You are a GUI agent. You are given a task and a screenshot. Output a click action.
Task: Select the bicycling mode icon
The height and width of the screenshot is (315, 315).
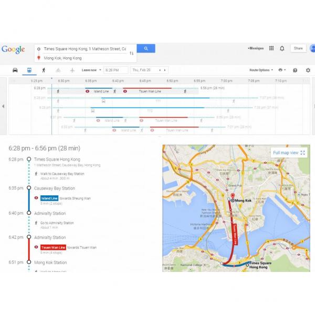point(58,70)
